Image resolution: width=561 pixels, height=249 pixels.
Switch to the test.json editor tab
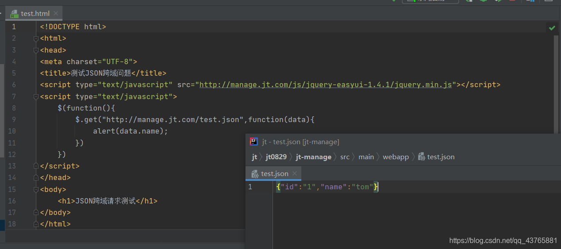click(273, 173)
